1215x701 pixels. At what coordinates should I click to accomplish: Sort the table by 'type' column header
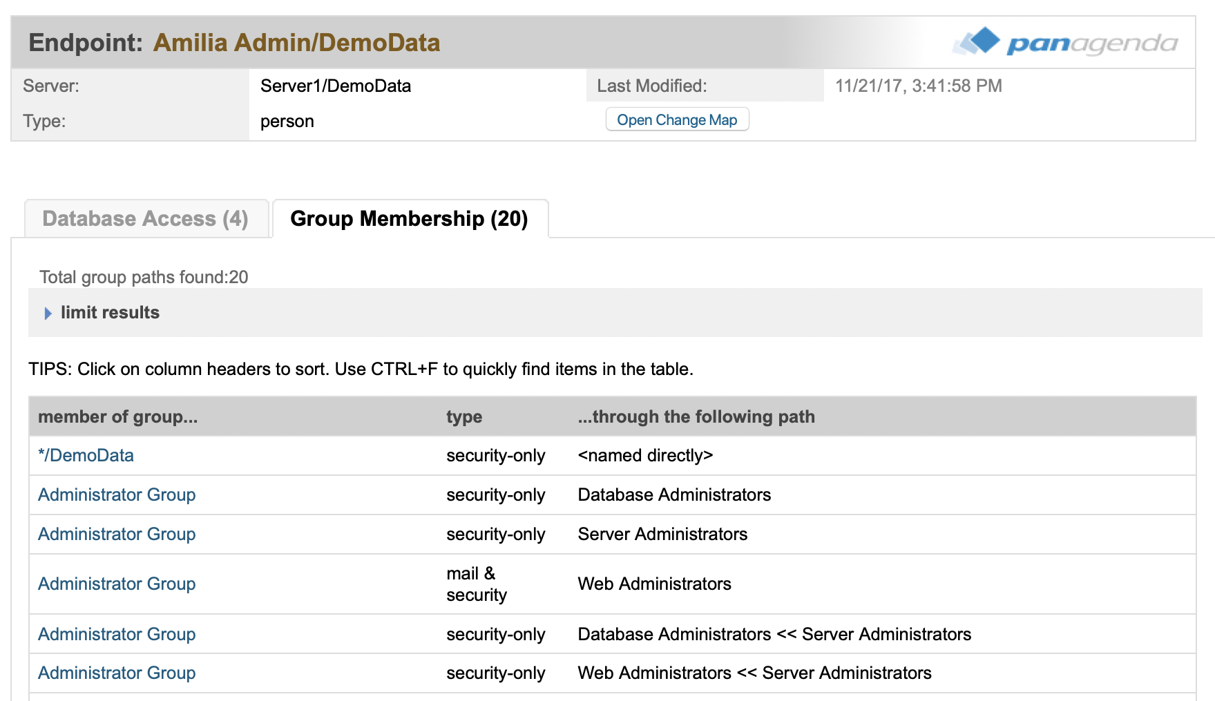tap(464, 416)
